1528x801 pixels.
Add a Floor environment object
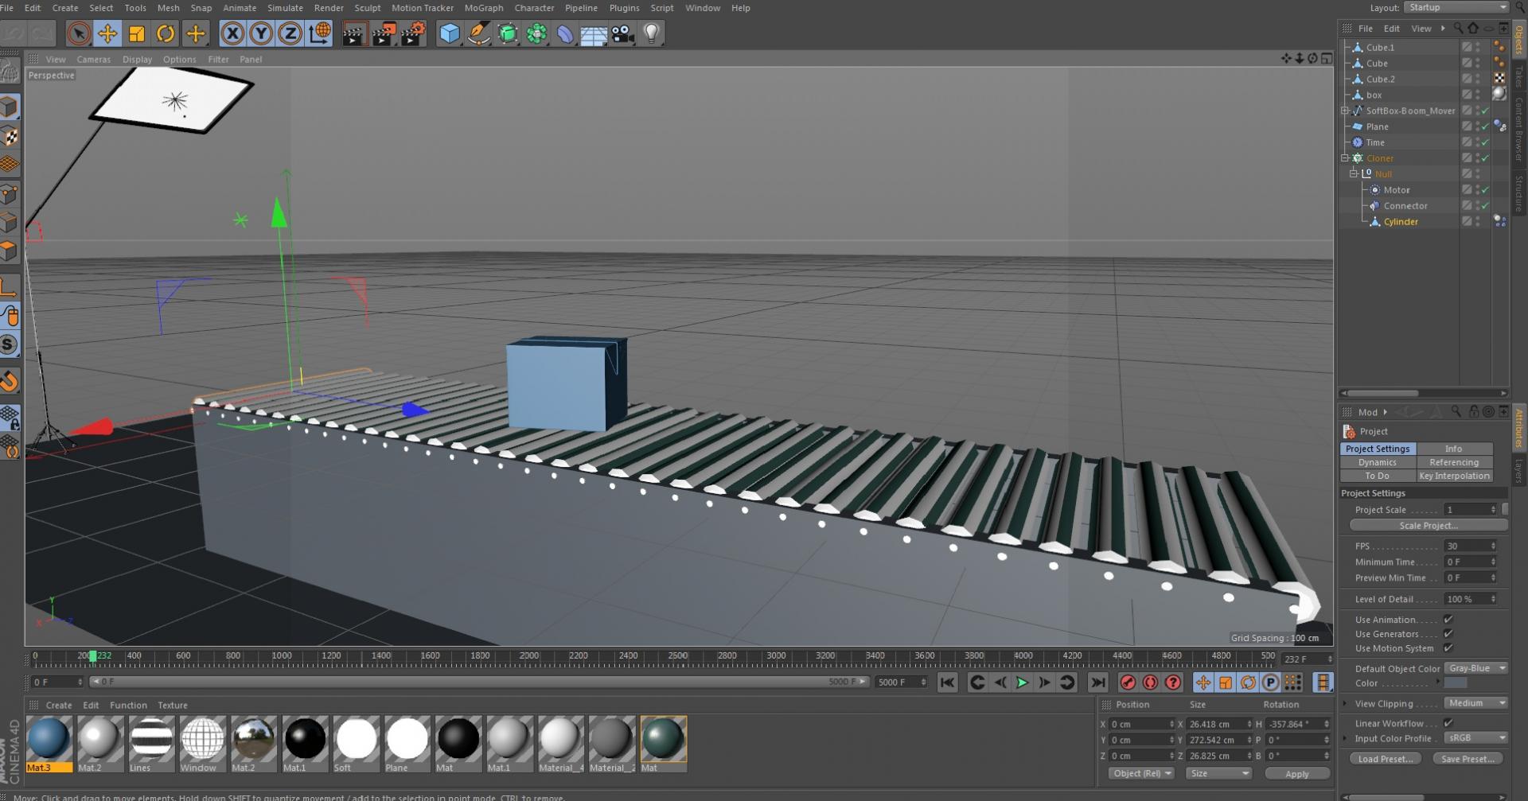pyautogui.click(x=594, y=33)
